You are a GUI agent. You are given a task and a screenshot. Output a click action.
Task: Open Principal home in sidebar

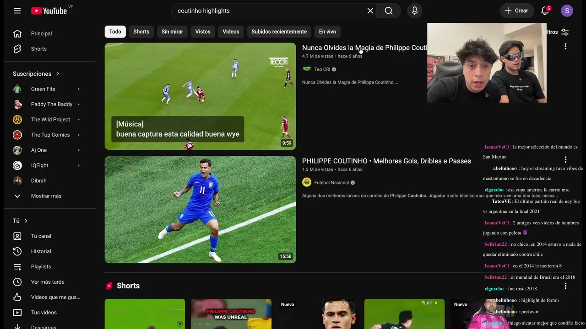pos(49,33)
